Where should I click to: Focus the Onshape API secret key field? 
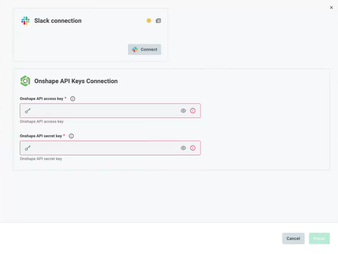tap(110, 148)
